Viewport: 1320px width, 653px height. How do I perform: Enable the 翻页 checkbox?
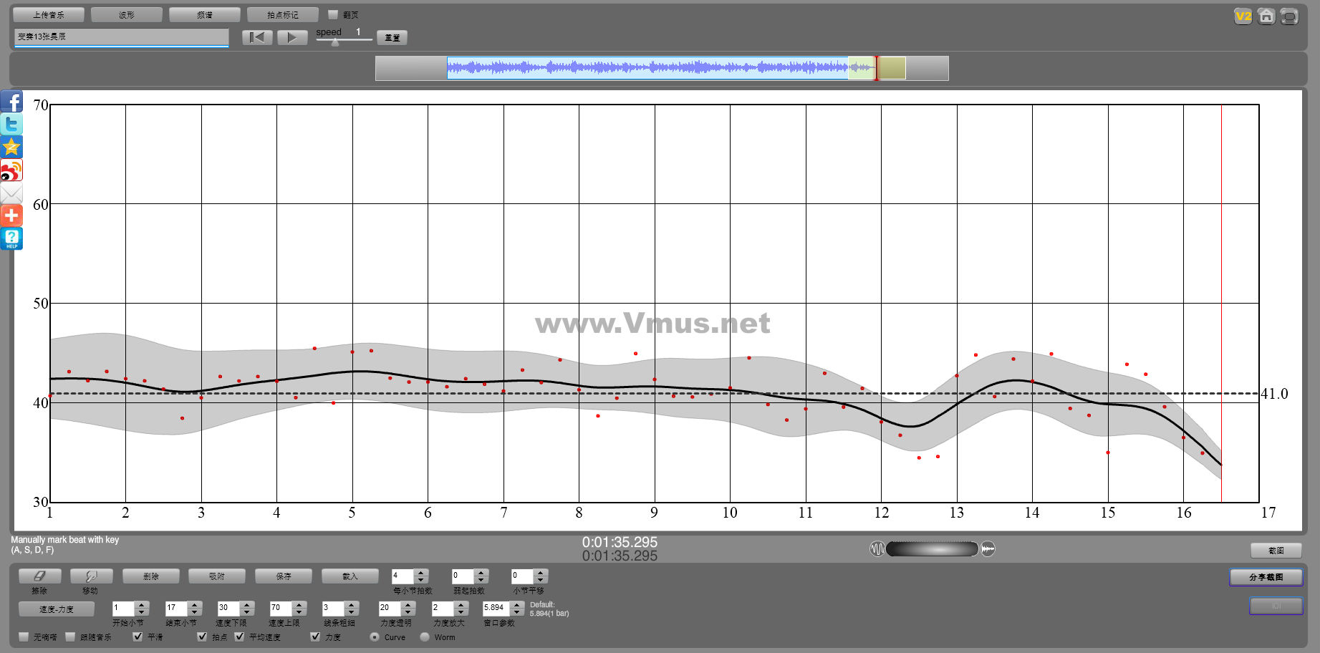(333, 14)
